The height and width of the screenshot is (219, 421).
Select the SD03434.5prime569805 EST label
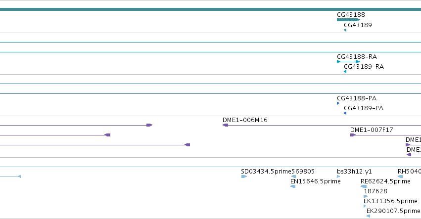(x=278, y=172)
